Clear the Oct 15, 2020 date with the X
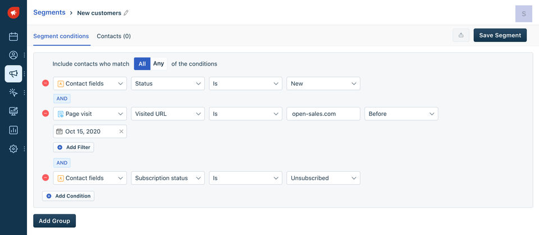Screen dimensions: 539x235 [x=121, y=131]
